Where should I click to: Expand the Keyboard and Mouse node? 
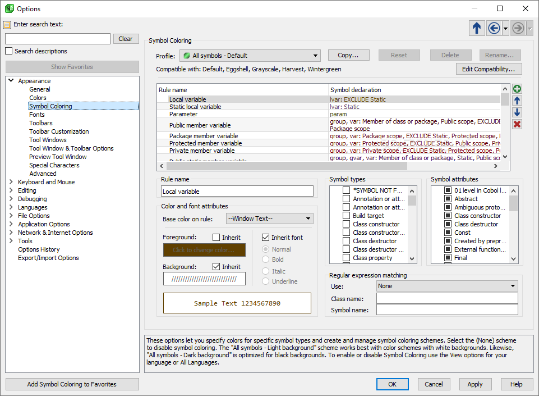(11, 181)
